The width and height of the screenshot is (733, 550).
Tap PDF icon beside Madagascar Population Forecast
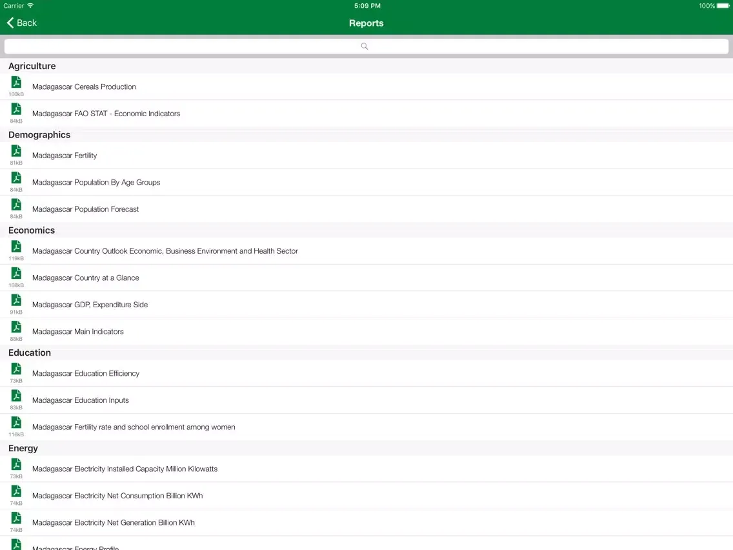tap(16, 205)
